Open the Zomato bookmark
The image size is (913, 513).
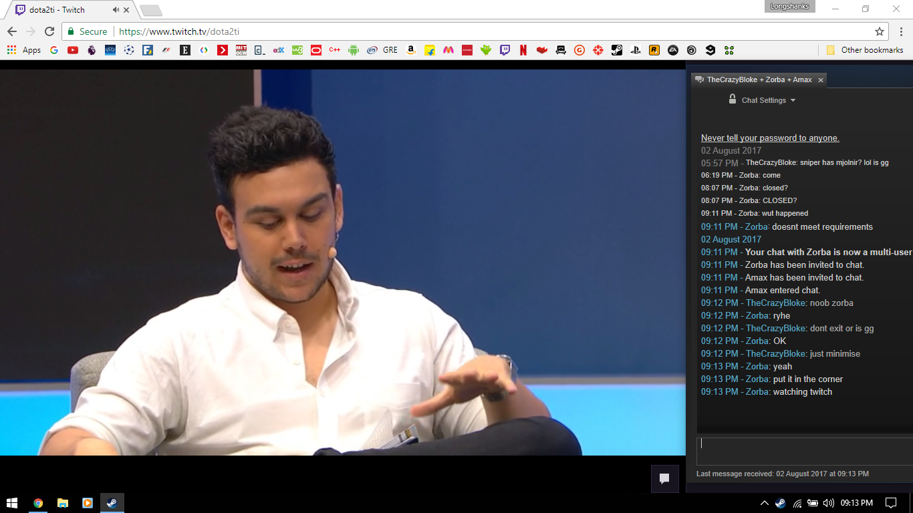point(467,50)
